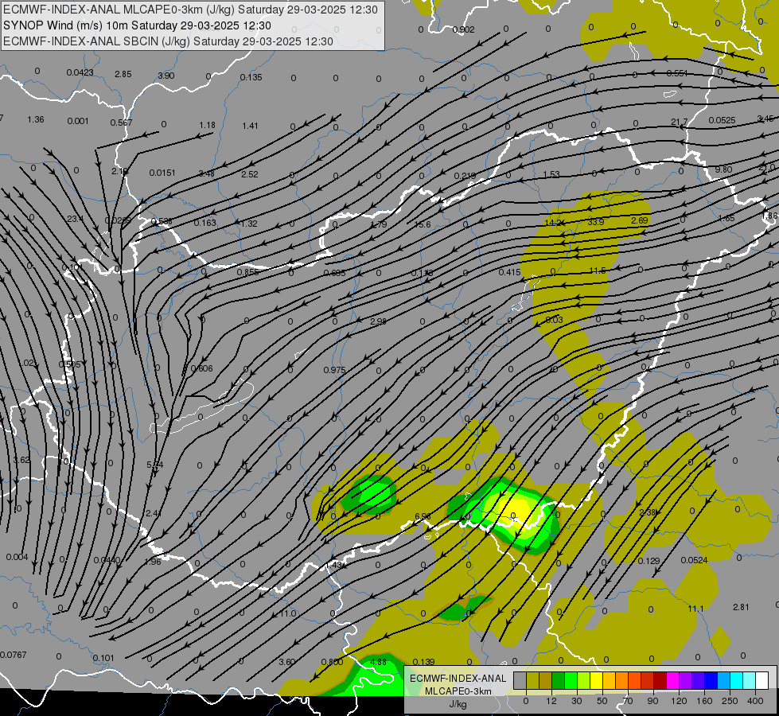
Task: Click the pure yellow swatch in legend
Action: tap(597, 680)
